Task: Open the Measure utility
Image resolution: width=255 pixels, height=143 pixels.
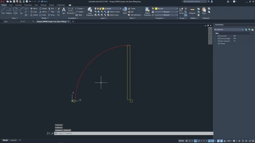Action: tap(192, 11)
